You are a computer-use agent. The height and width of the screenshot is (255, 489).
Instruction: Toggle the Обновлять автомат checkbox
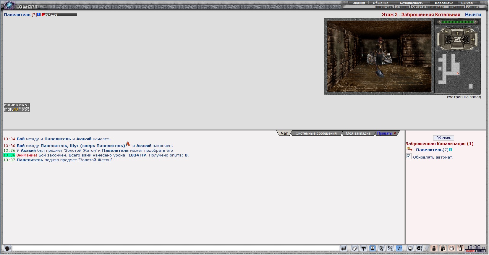click(x=409, y=156)
